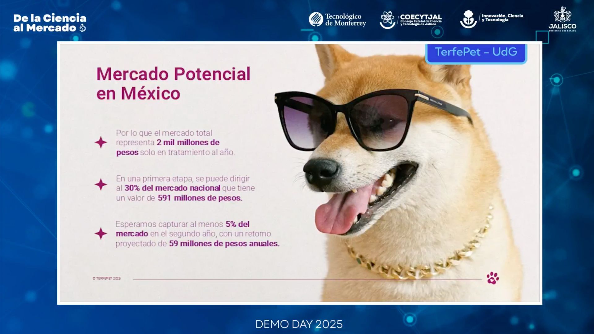Click the COECYTJAL atom logo
The image size is (594, 334).
point(387,19)
